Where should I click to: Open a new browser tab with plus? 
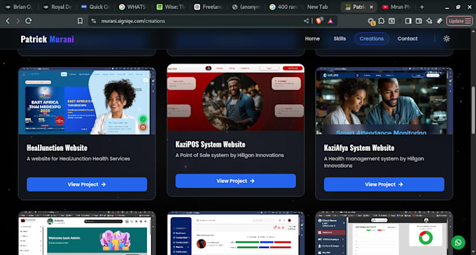coord(422,7)
